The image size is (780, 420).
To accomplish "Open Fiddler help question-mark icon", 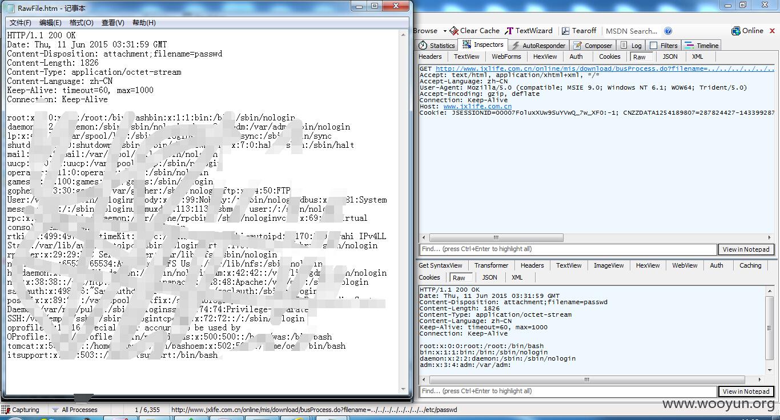I will 668,31.
